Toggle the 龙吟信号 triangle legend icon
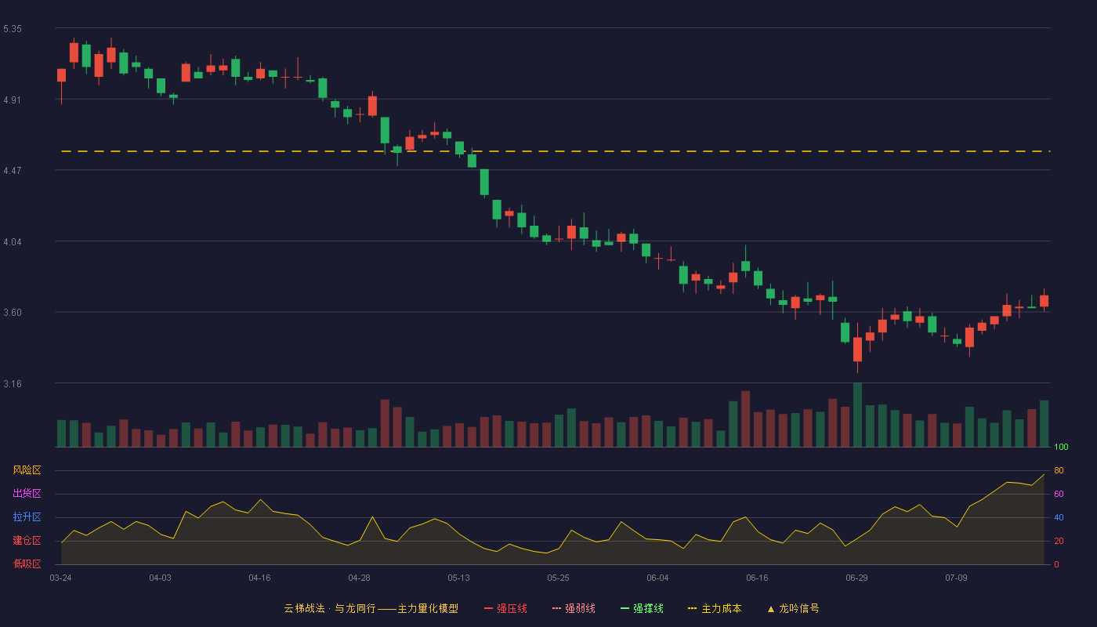The image size is (1097, 627). coord(770,608)
